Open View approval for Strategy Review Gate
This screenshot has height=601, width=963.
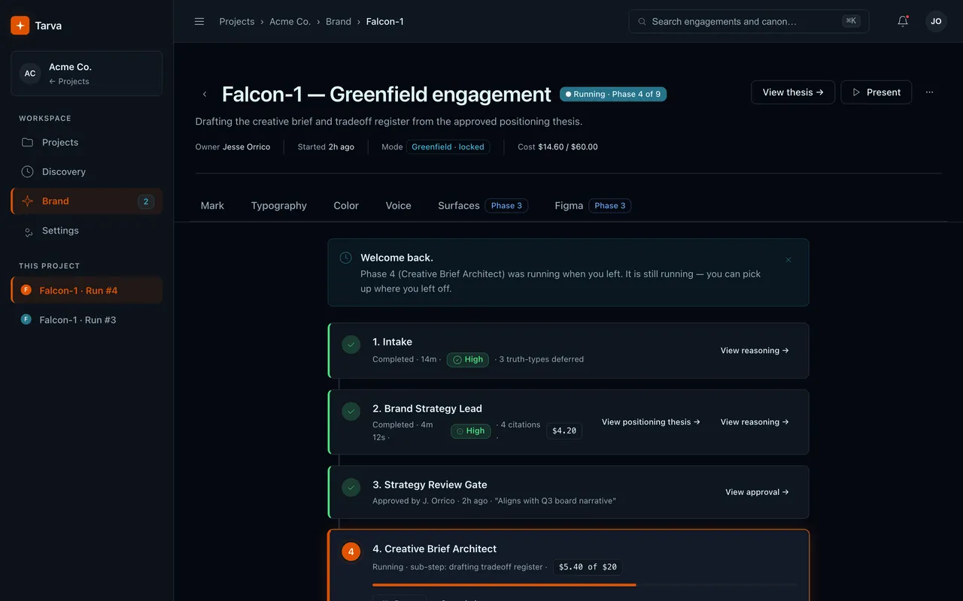(x=757, y=492)
